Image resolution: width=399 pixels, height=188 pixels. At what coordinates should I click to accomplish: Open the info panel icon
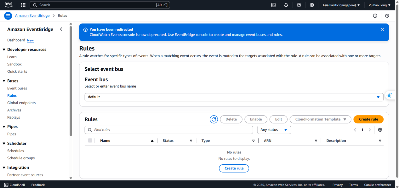pyautogui.click(x=375, y=16)
